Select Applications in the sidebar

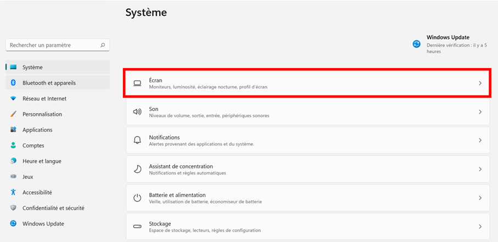coord(37,130)
